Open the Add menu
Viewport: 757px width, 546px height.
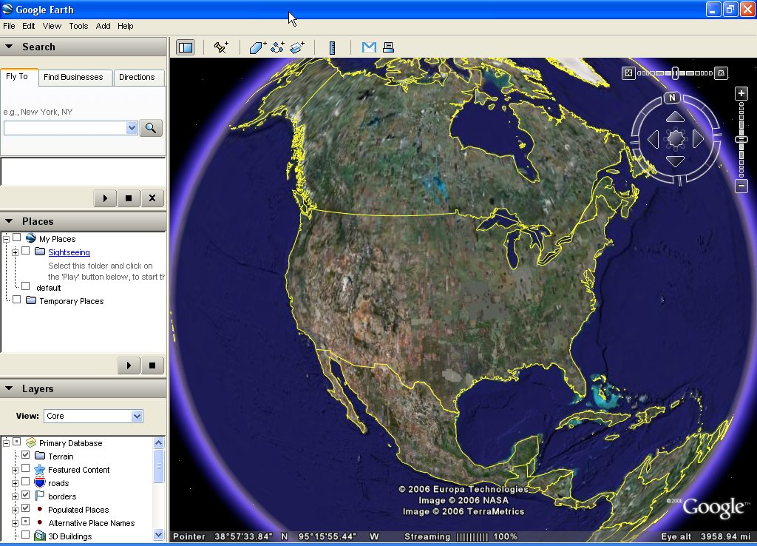[103, 26]
